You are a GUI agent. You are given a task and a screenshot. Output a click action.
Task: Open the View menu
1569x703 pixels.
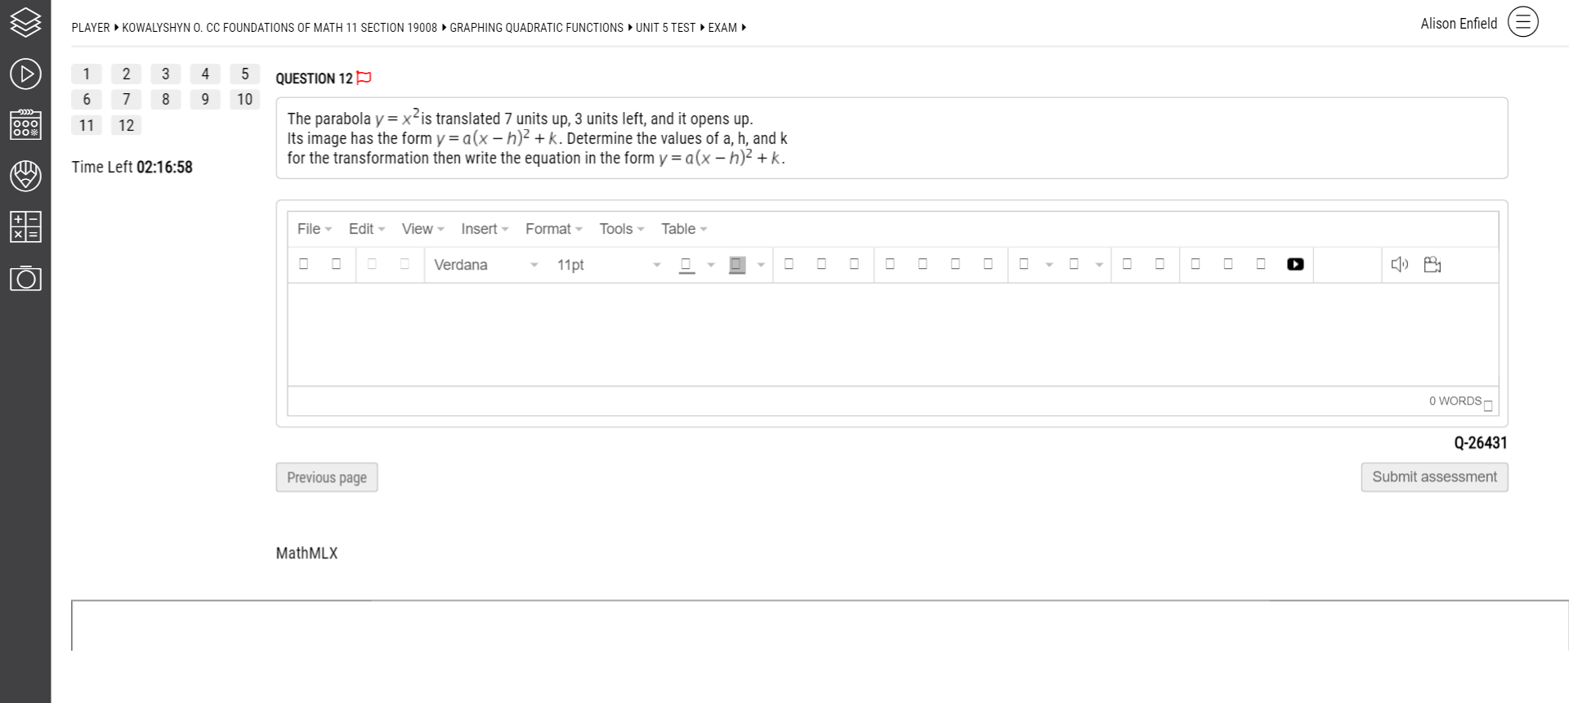(x=422, y=229)
